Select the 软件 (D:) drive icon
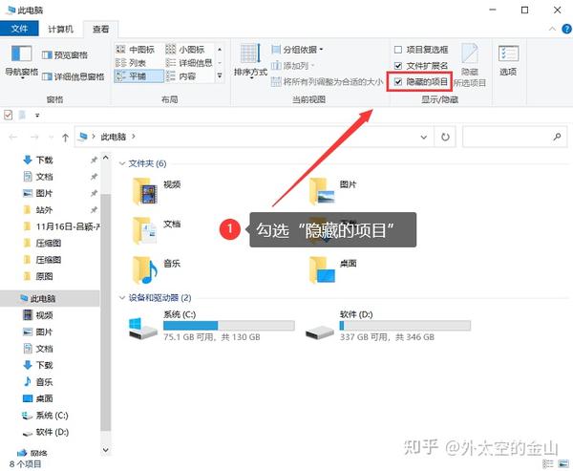 tap(319, 332)
